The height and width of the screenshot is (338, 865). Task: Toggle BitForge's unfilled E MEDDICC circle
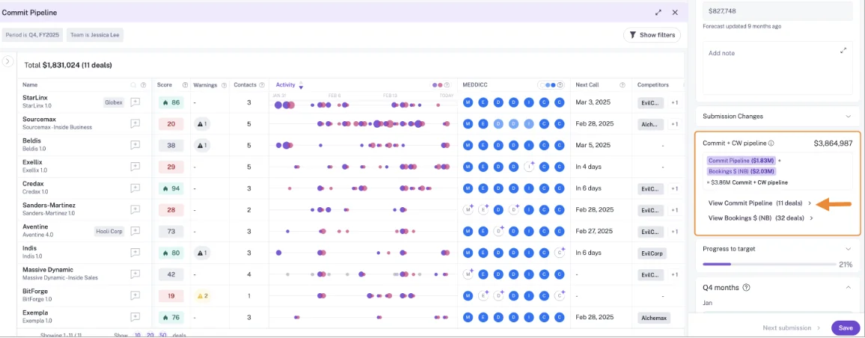click(483, 295)
